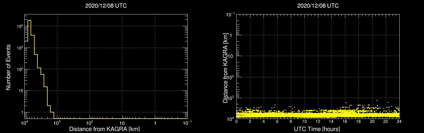Screen dimensions: 424x133
Task: Click the left plot's title "2020/12/08 UTC"
Action: point(106,6)
